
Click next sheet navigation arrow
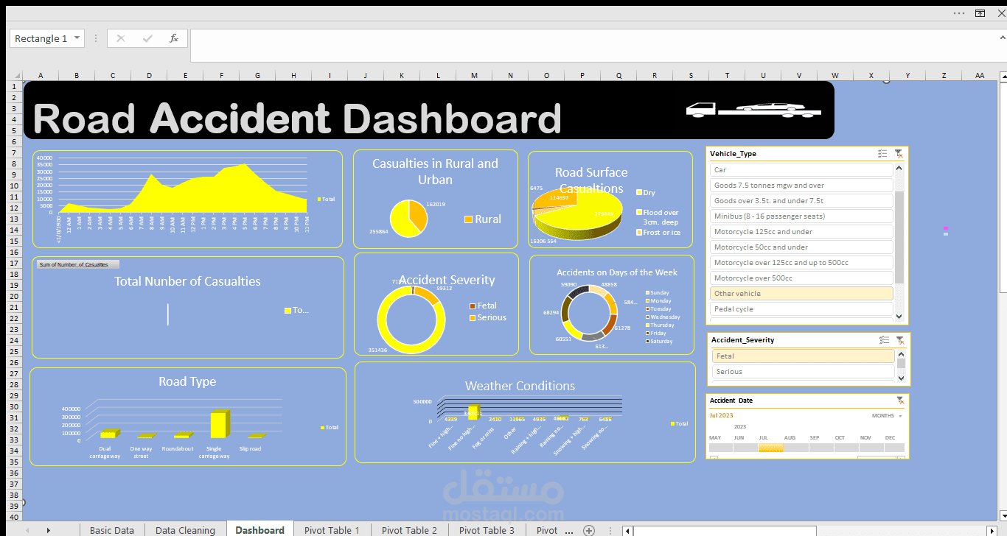(49, 530)
